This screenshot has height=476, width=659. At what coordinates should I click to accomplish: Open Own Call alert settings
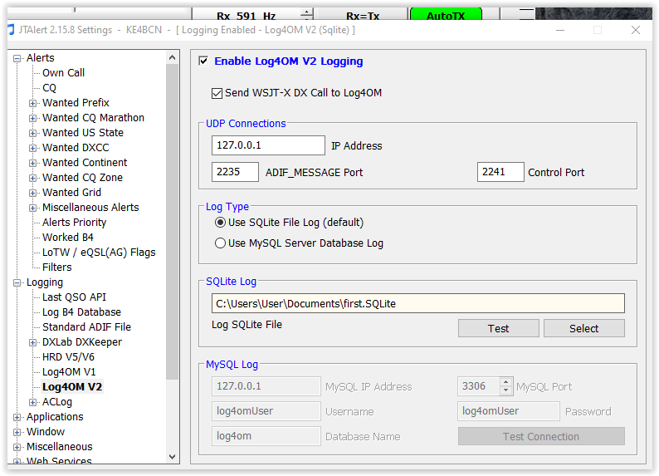pos(63,73)
